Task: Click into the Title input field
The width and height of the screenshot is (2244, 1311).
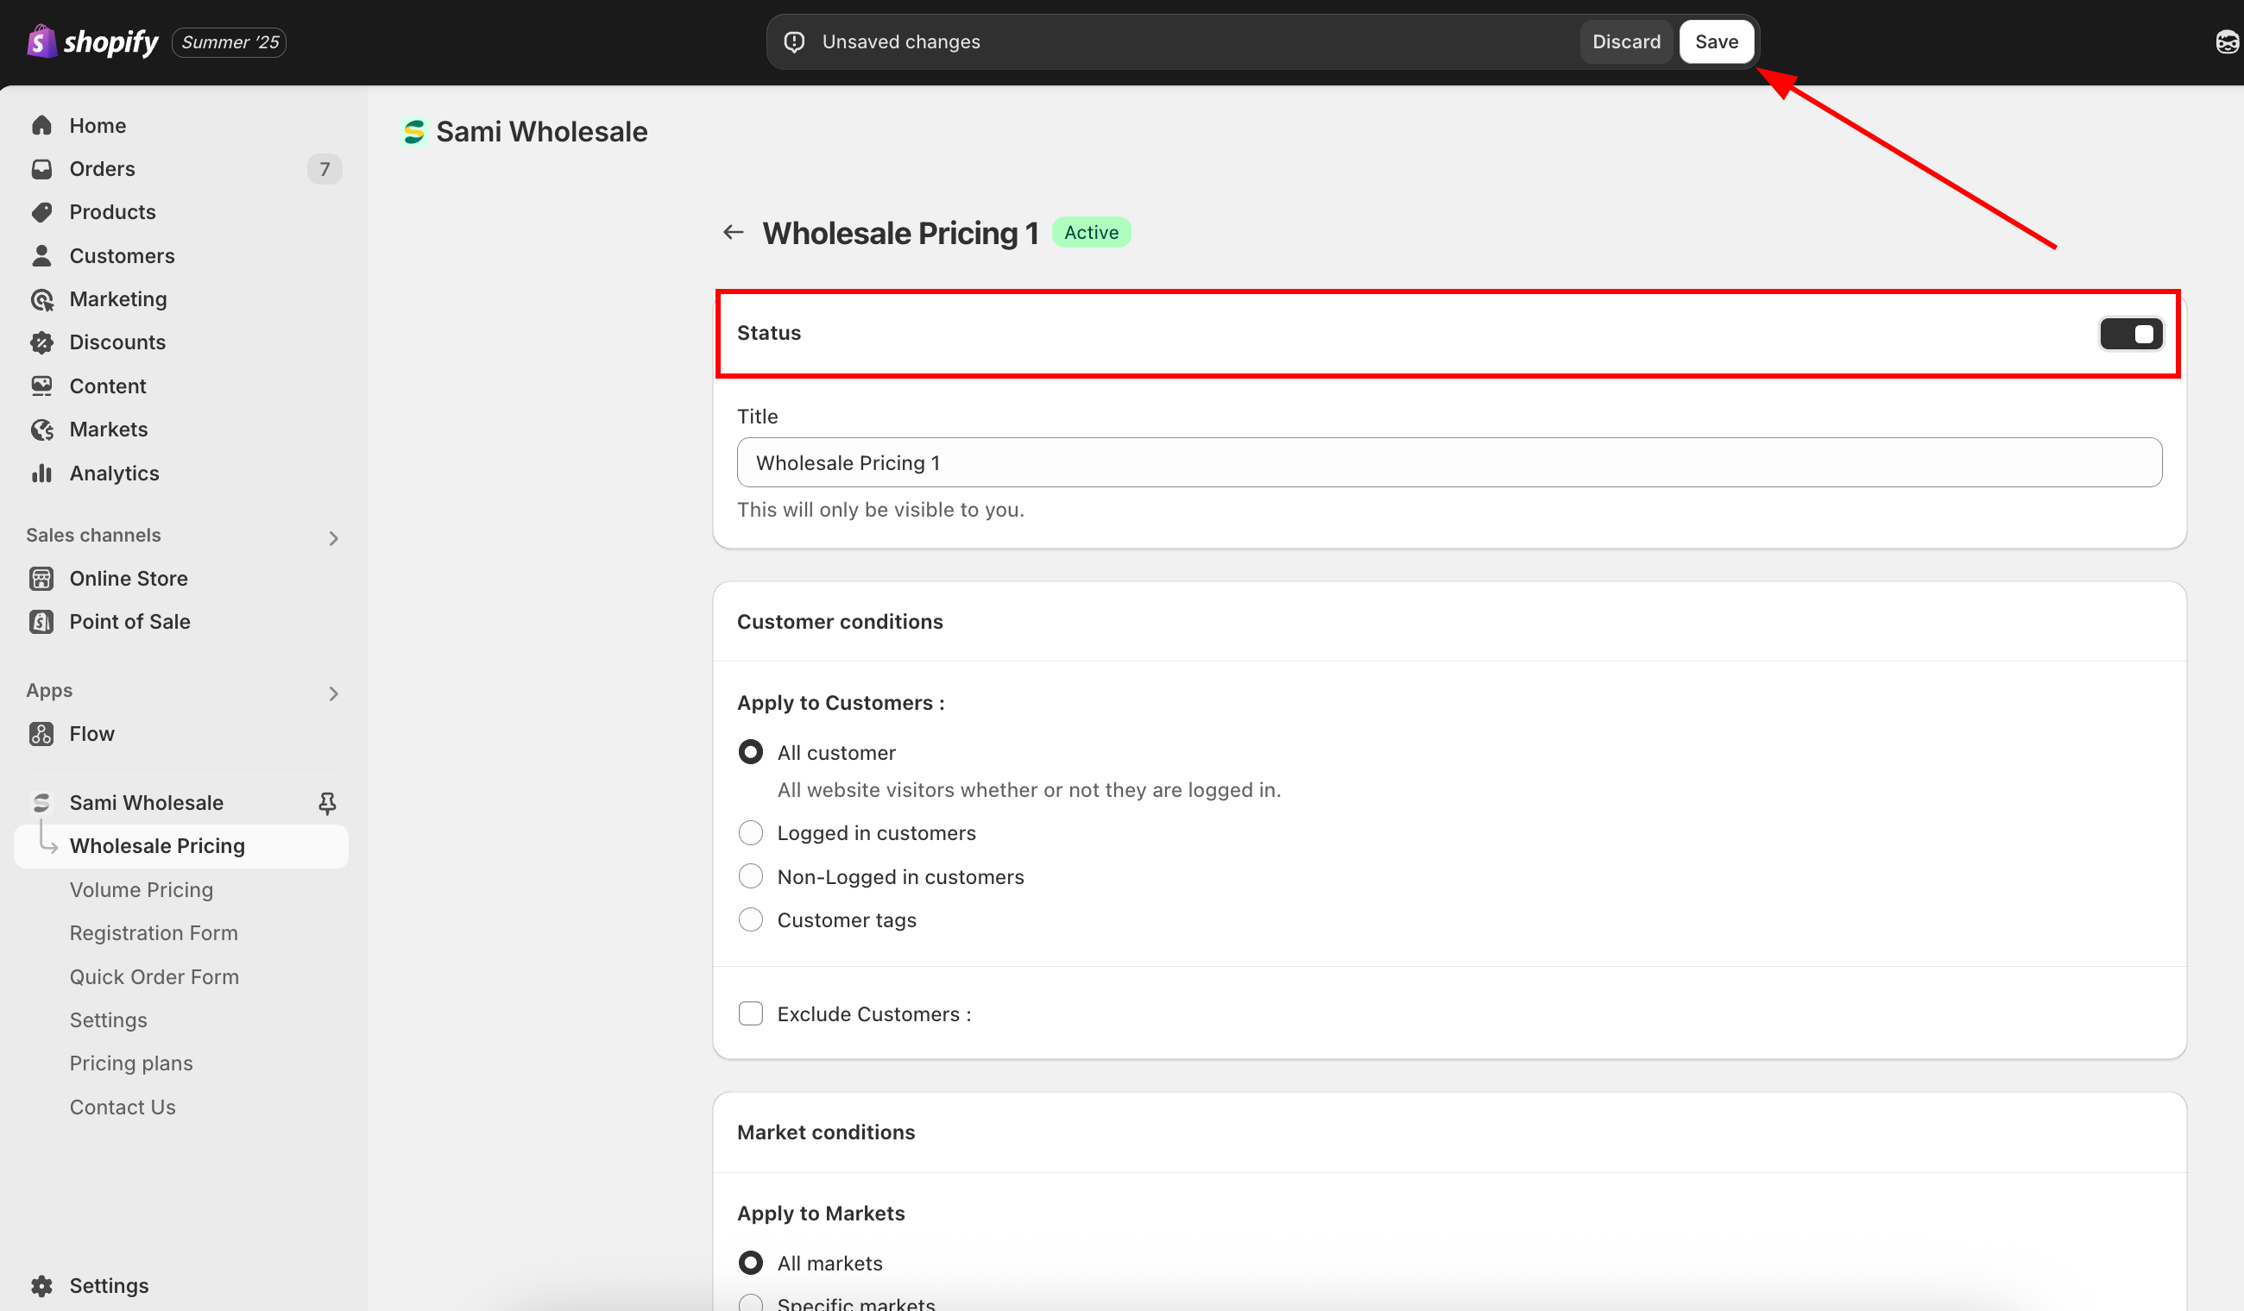Action: click(x=1449, y=463)
